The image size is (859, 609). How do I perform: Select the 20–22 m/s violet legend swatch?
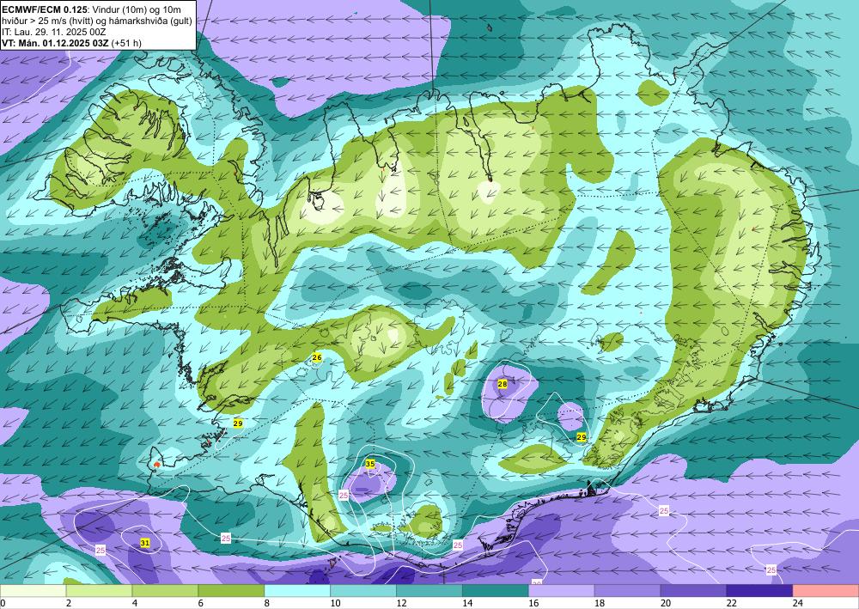click(693, 591)
